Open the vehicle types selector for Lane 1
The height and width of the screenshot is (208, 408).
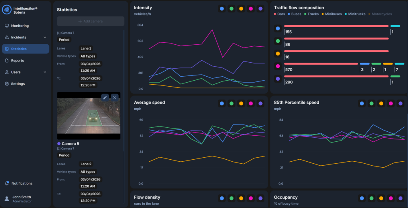coord(88,56)
